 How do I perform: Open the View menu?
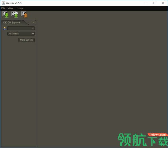[x=10, y=8]
